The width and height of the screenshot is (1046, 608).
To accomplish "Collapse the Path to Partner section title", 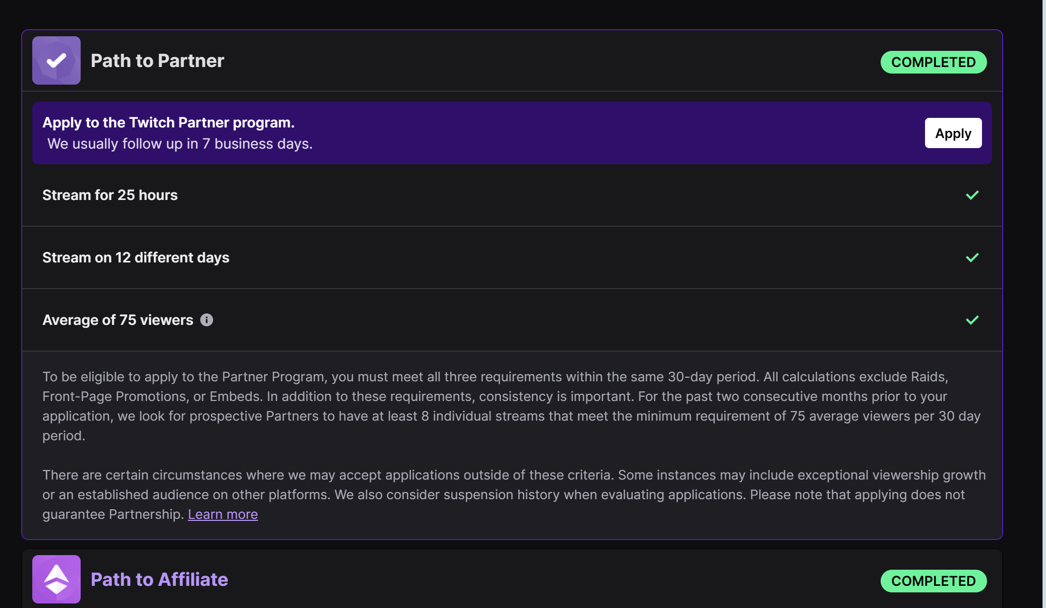I will coord(157,60).
